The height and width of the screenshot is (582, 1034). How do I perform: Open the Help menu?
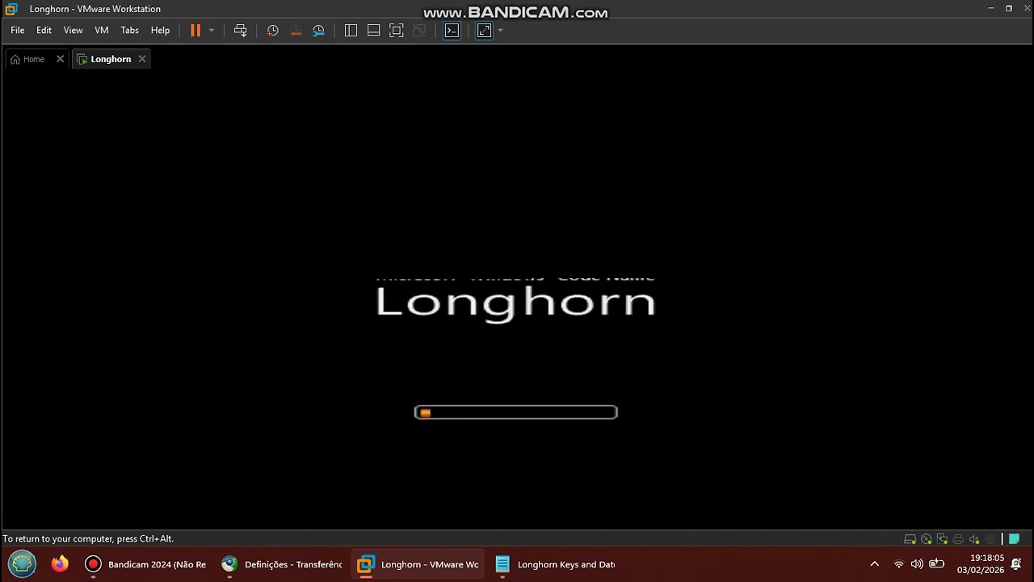click(160, 30)
